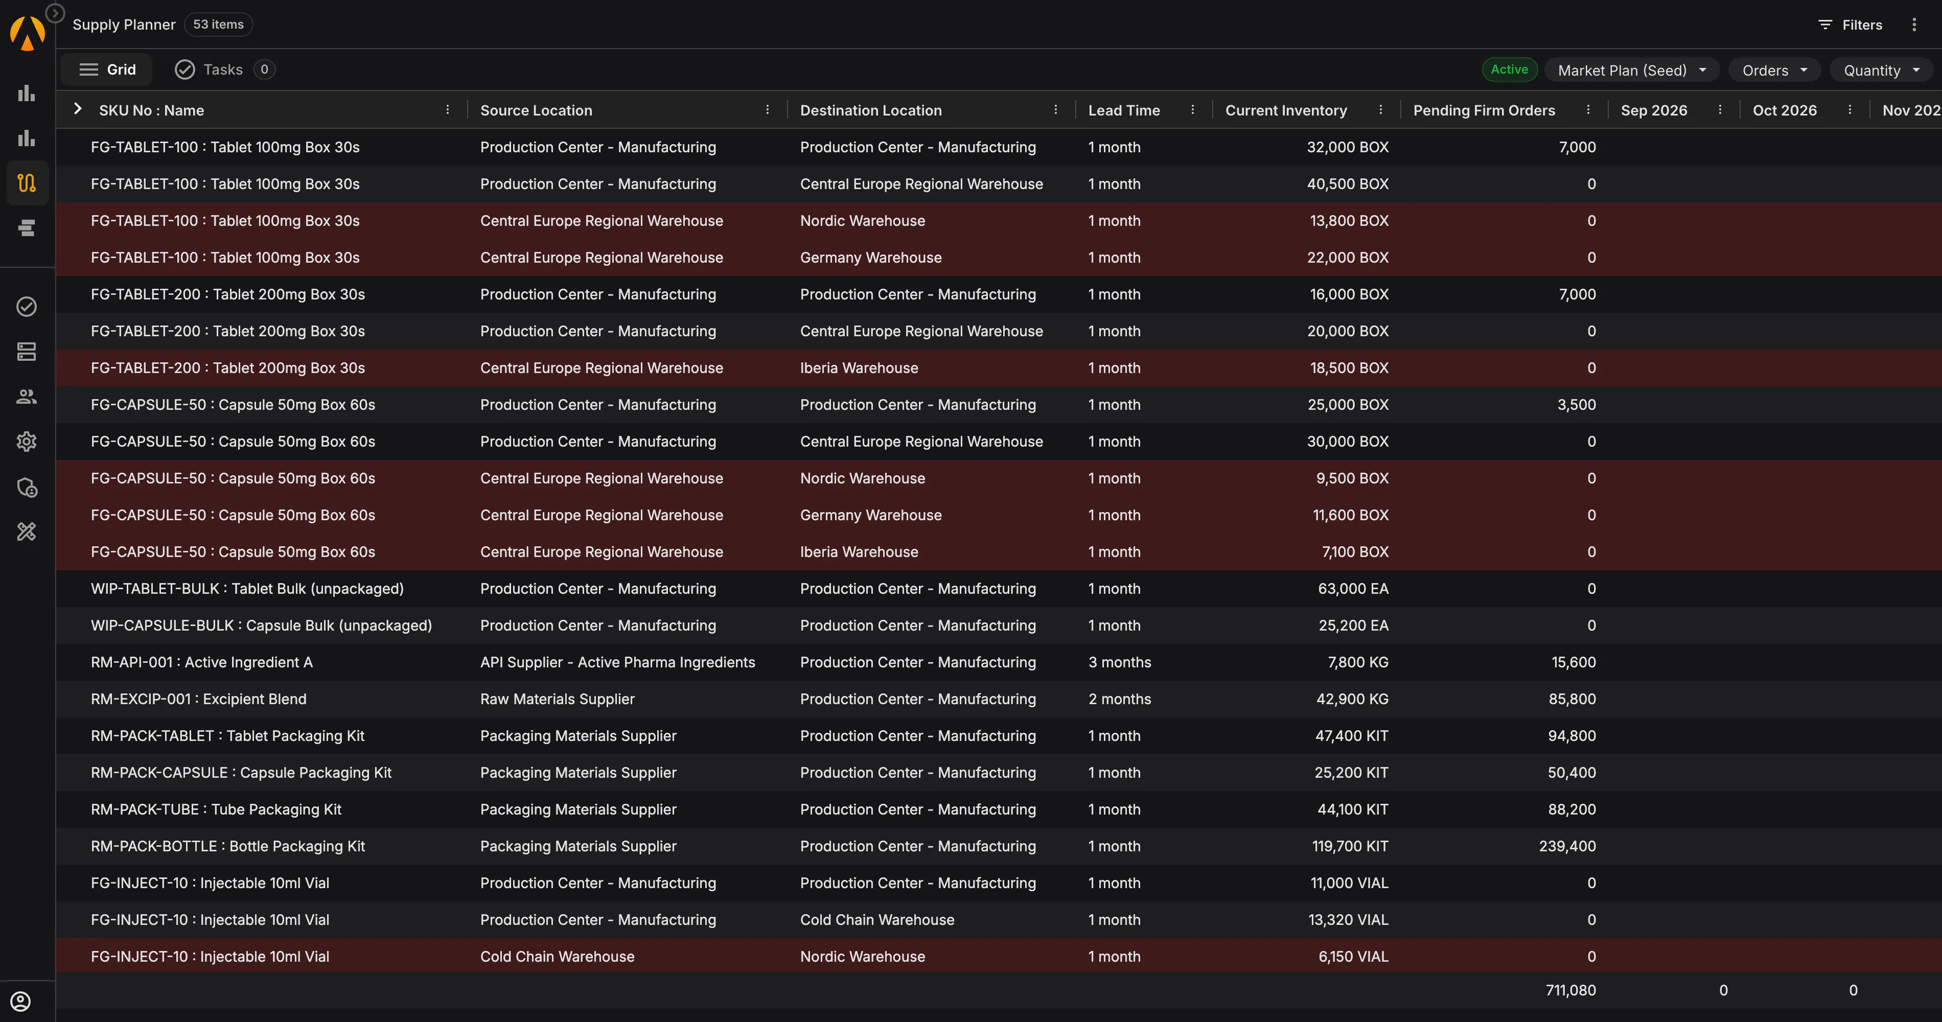Click the Active status badge
The image size is (1942, 1022).
pyautogui.click(x=1509, y=69)
